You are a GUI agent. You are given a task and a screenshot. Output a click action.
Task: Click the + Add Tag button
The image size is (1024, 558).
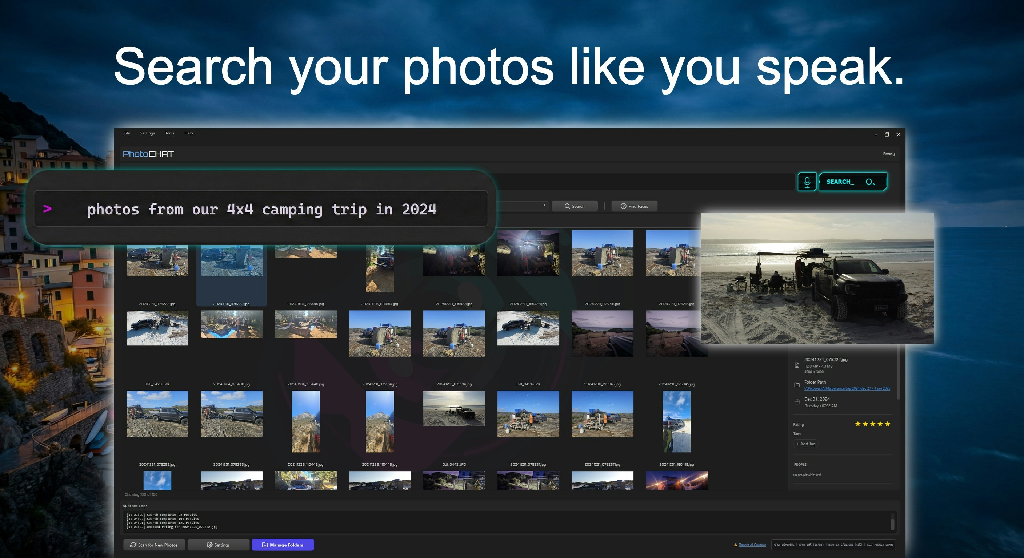(806, 444)
